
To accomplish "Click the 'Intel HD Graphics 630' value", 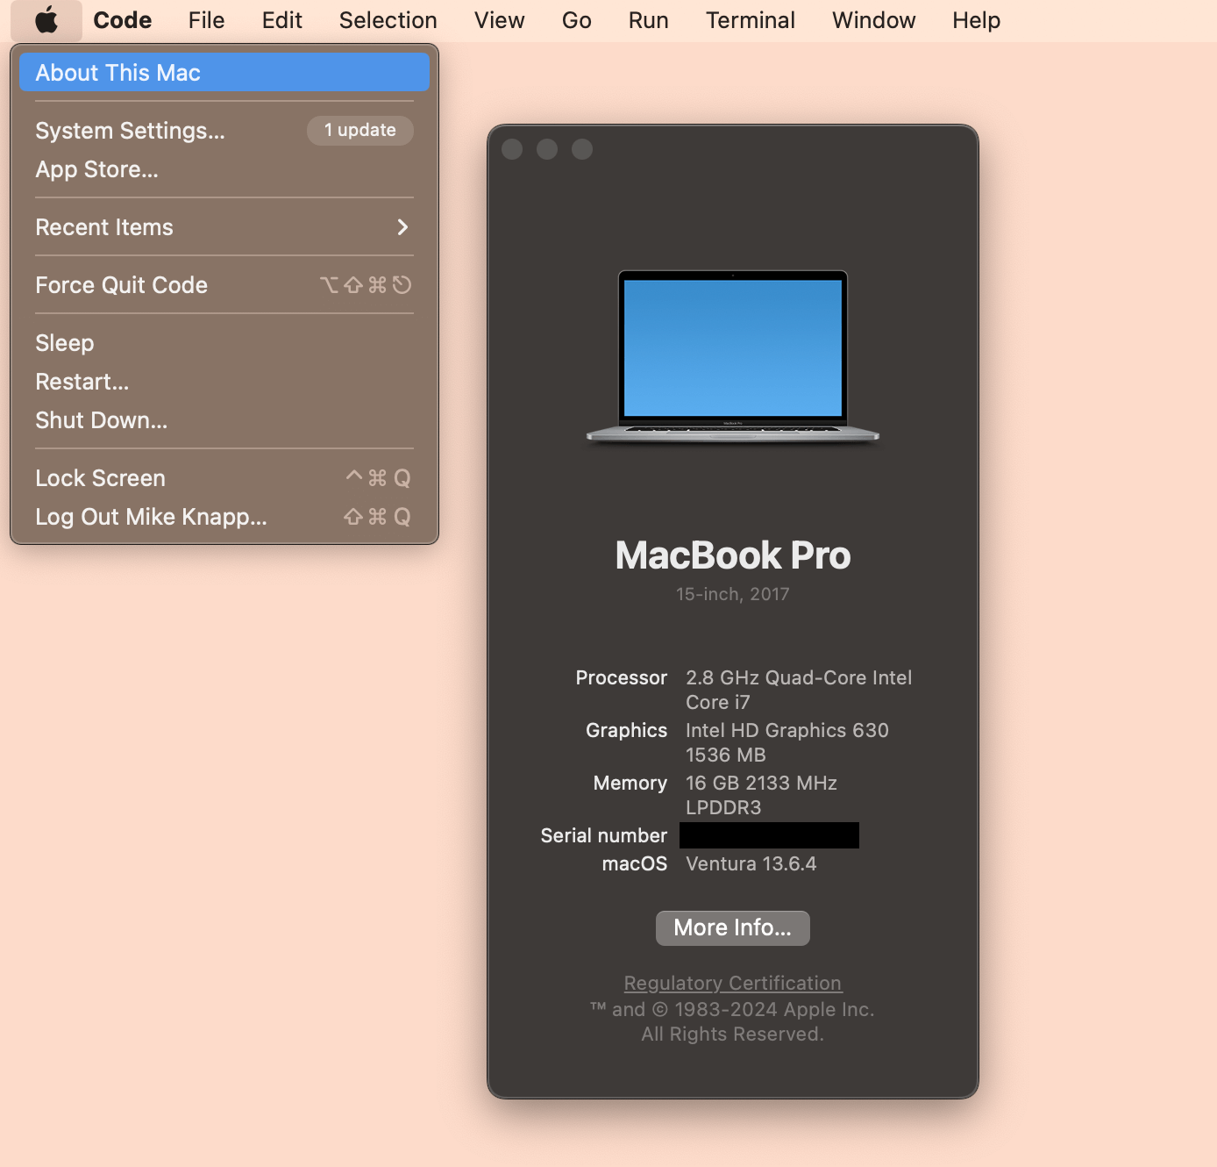I will pyautogui.click(x=787, y=731).
